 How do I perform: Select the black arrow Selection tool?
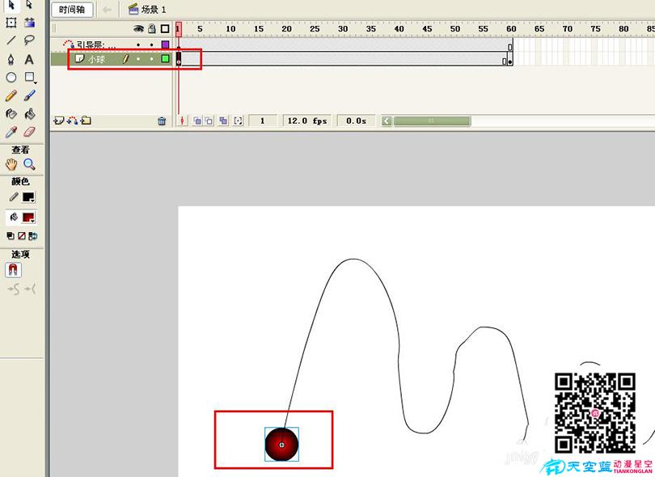pos(11,5)
